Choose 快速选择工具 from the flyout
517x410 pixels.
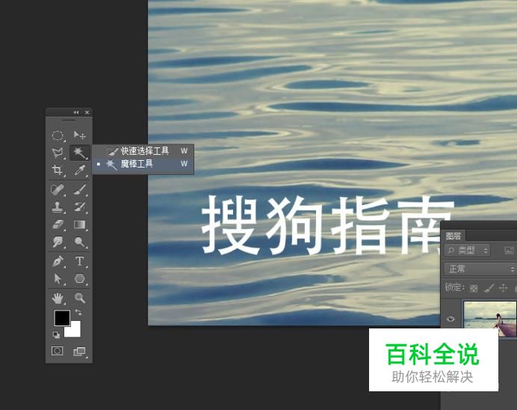(x=143, y=151)
